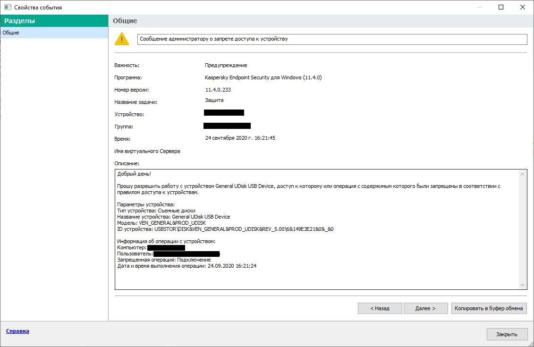Click the Важность: label

(127, 65)
